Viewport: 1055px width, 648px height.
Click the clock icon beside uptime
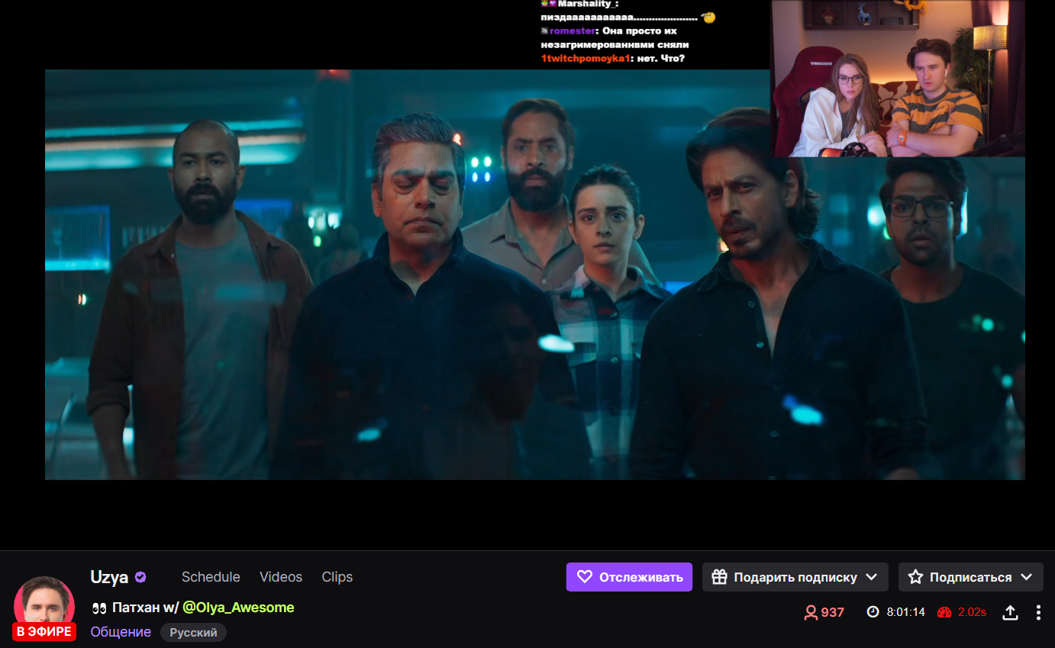[x=873, y=612]
